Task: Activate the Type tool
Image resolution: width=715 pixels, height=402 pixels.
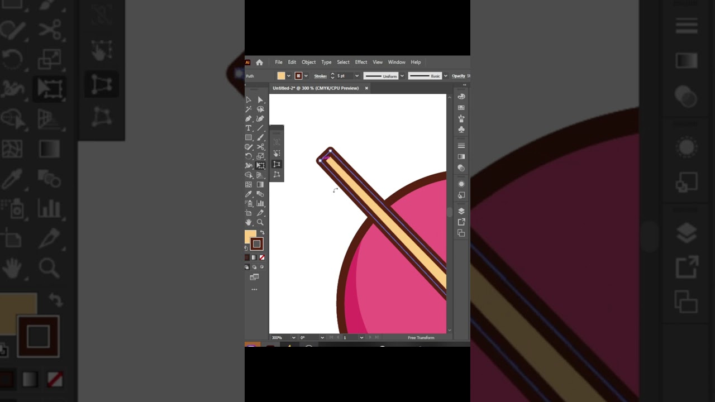Action: point(249,128)
